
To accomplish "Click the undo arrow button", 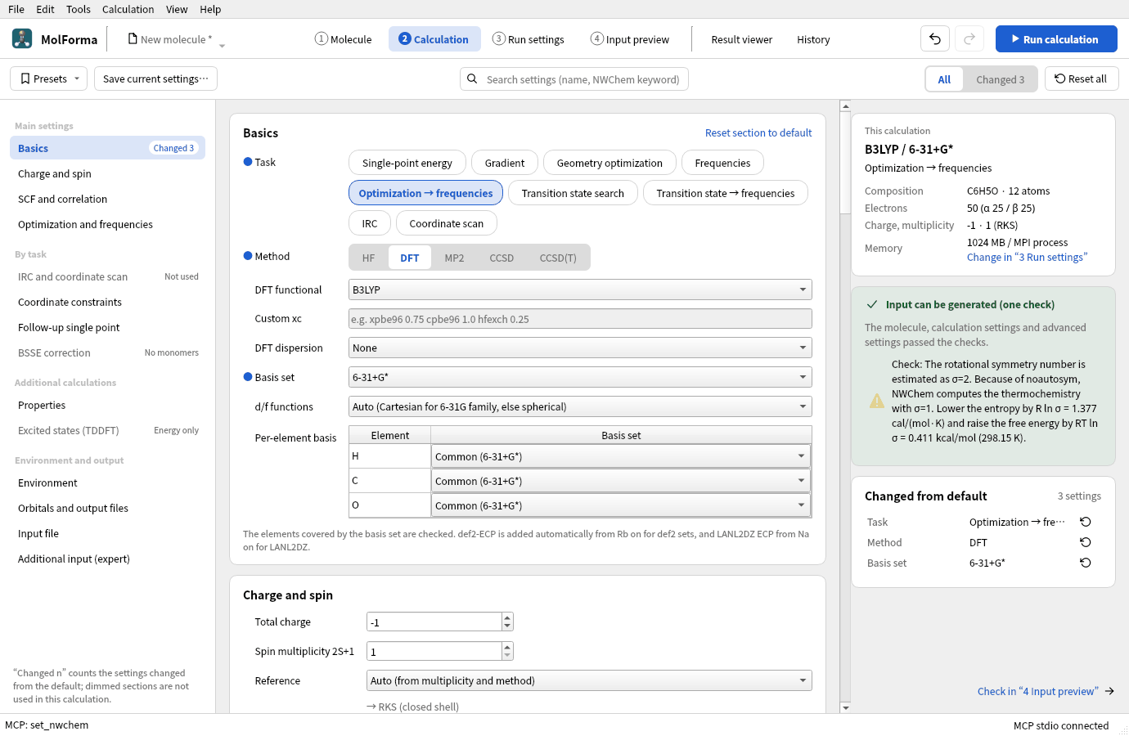I will coord(935,38).
